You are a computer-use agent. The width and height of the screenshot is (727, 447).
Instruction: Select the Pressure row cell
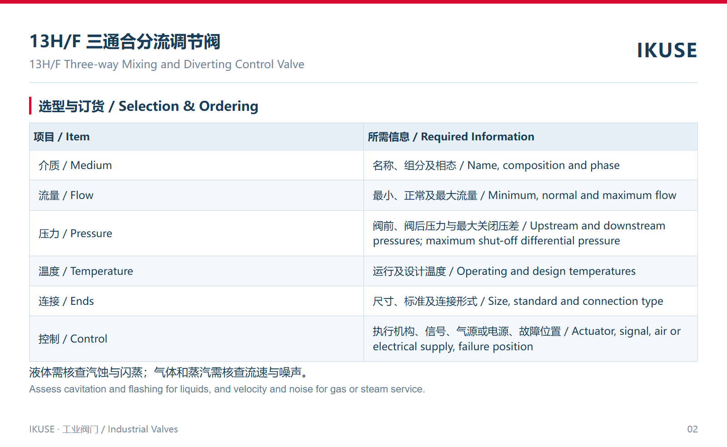196,233
